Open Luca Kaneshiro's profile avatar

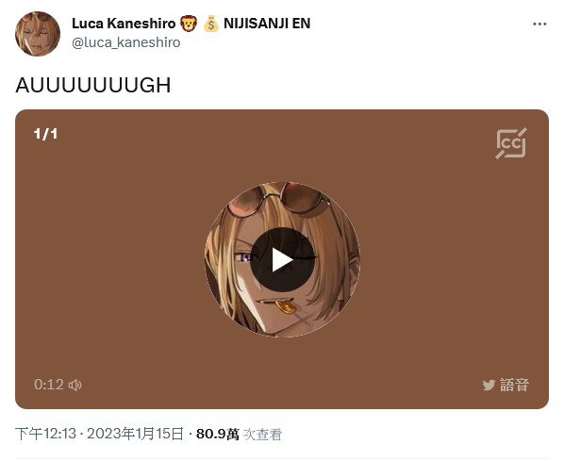(38, 34)
